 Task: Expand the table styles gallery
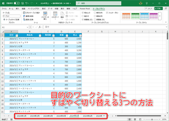[x=160, y=16]
